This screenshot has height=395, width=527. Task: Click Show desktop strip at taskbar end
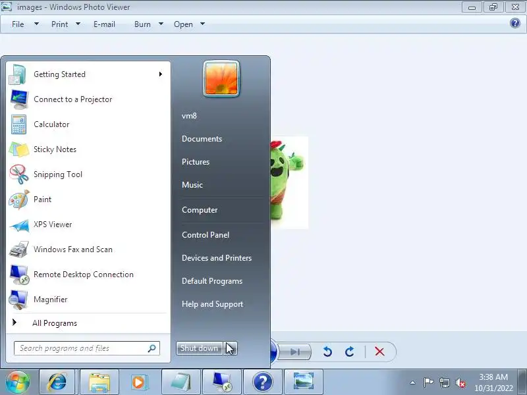pyautogui.click(x=522, y=382)
